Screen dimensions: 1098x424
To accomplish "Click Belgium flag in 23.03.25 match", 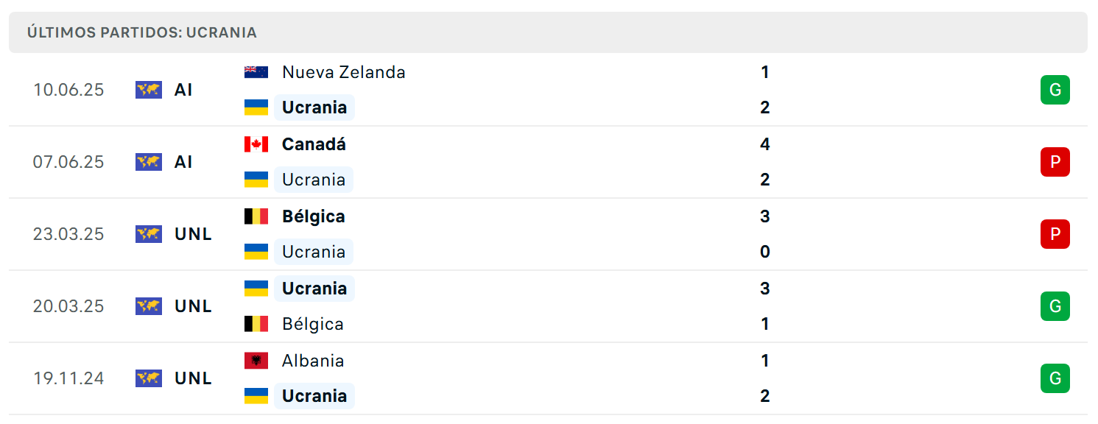I will [256, 216].
